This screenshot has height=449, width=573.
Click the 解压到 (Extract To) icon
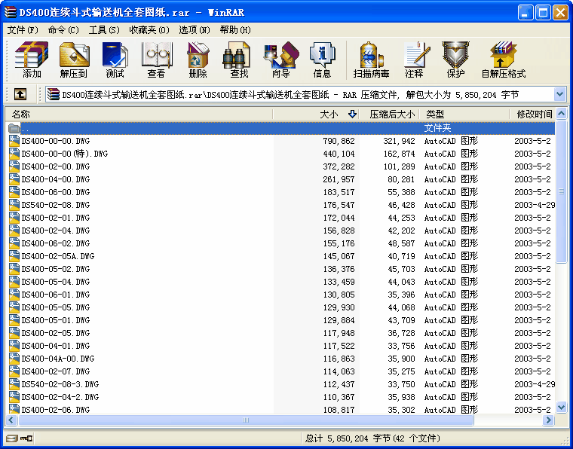74,60
